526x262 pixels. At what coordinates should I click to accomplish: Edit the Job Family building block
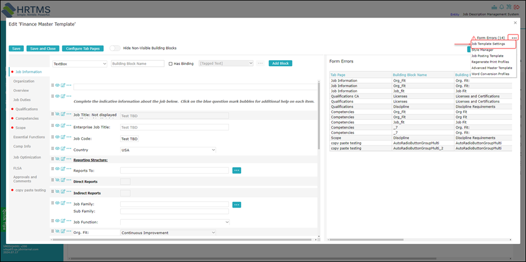pos(62,202)
